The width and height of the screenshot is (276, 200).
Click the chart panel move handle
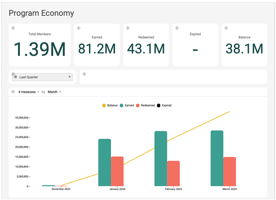13,92
